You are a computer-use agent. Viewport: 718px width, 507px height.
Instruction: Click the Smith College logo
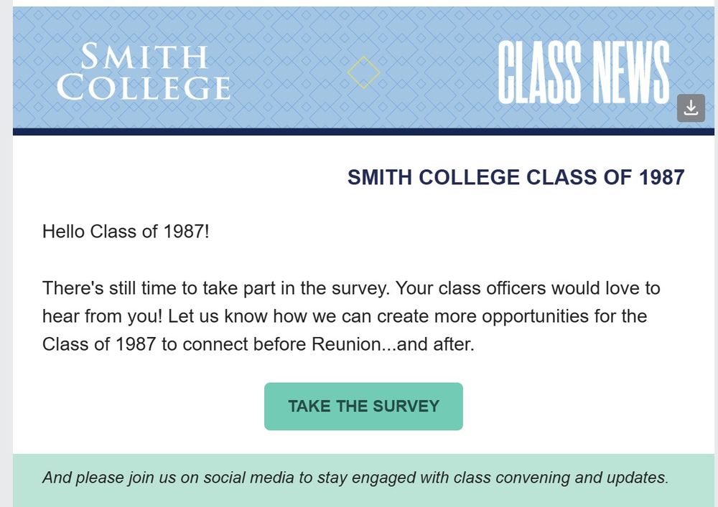pyautogui.click(x=144, y=72)
